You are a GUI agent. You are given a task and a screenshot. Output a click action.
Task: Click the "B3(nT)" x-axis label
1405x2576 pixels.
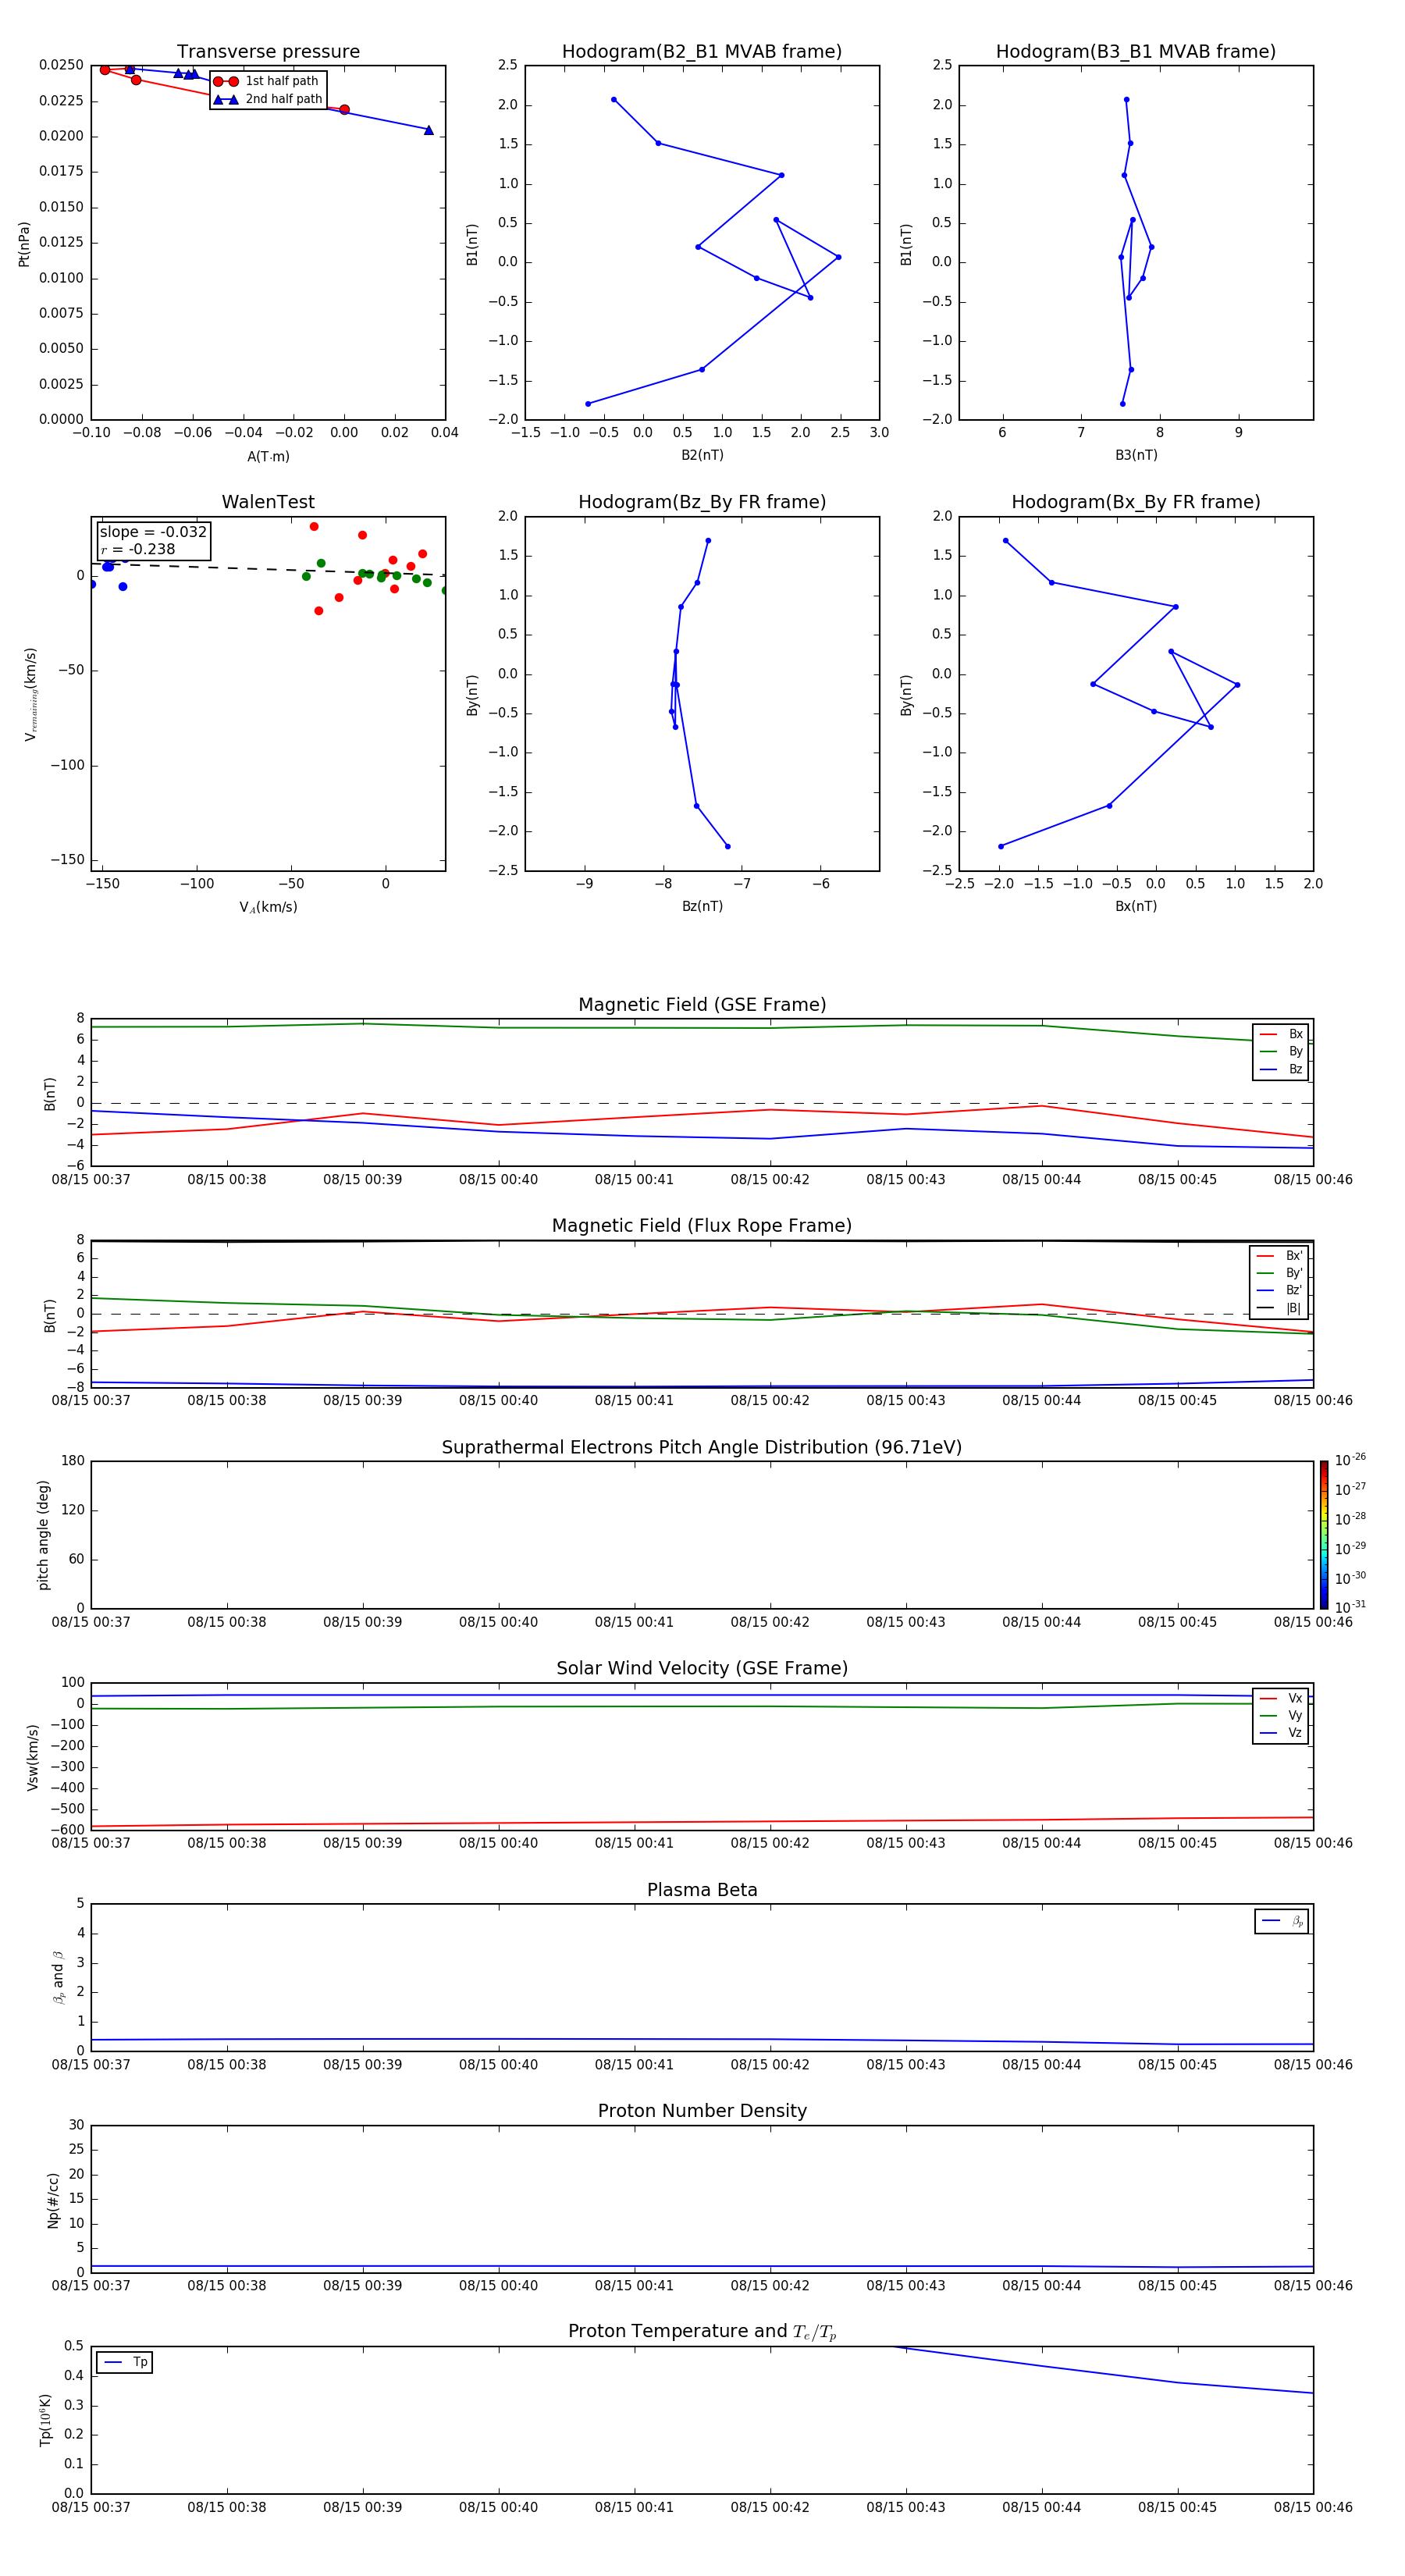point(1136,455)
